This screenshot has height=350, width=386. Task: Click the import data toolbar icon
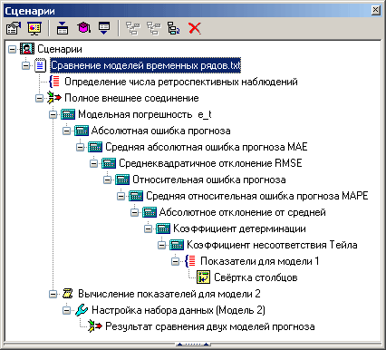[63, 28]
